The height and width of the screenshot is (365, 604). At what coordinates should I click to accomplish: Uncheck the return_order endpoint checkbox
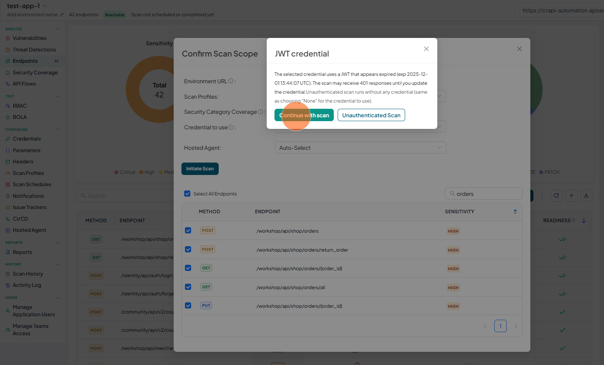188,249
